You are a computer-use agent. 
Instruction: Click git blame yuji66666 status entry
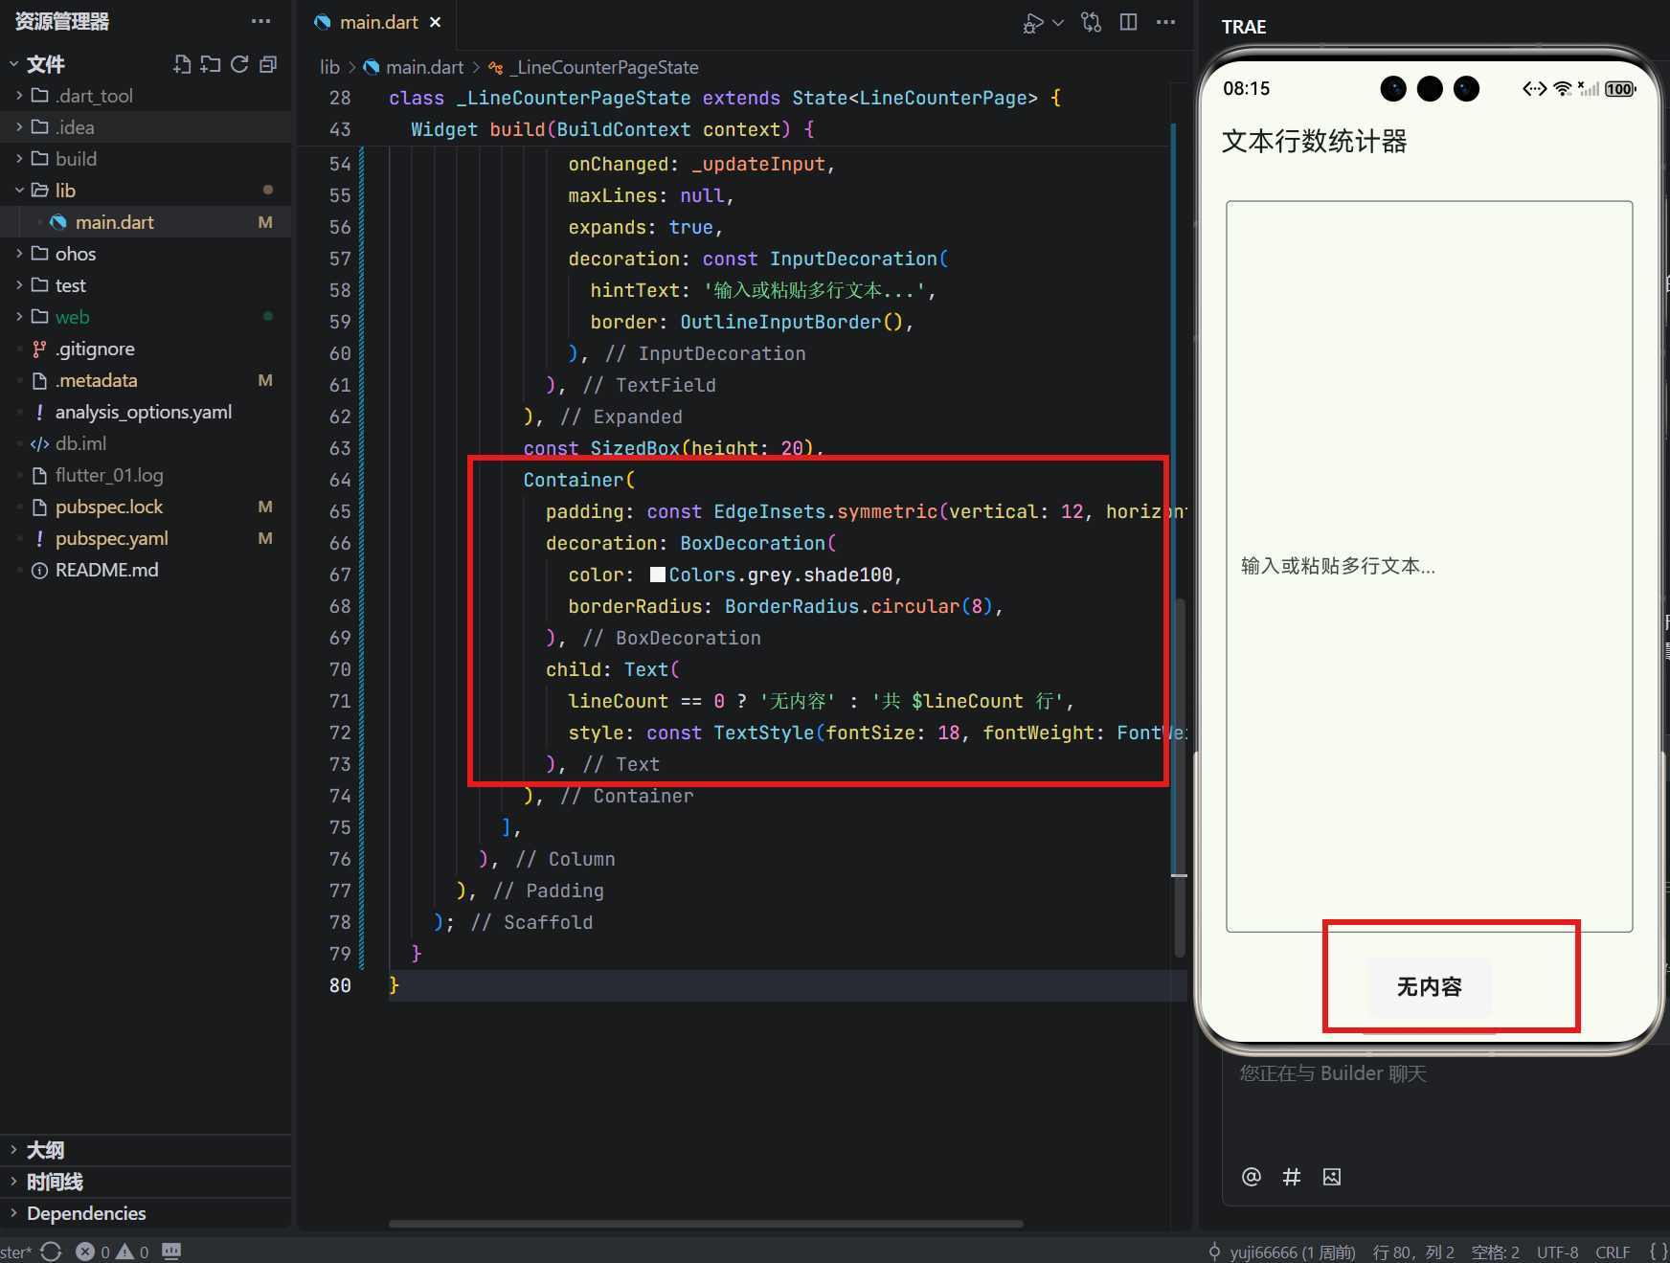coord(1282,1252)
